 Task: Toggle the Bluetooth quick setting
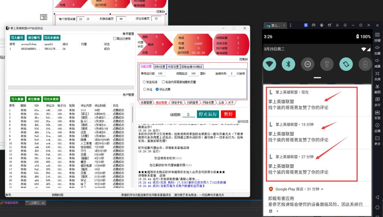point(288,64)
